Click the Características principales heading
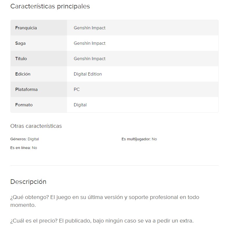 point(50,6)
